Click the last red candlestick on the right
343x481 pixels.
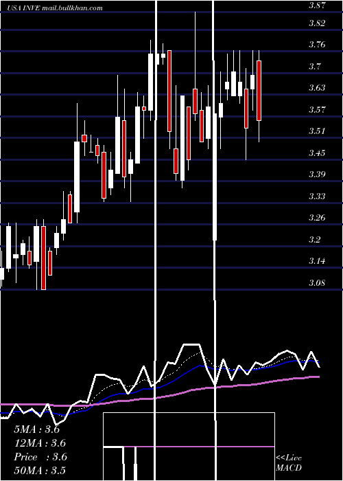pos(259,91)
